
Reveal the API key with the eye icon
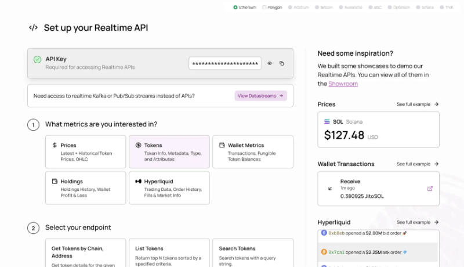coord(270,63)
